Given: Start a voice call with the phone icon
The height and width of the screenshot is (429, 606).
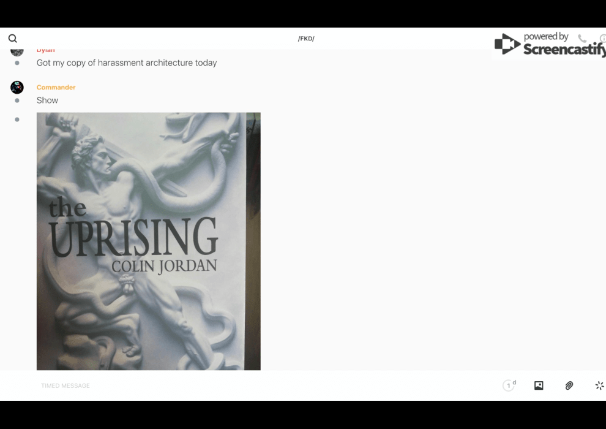Looking at the screenshot, I should click(582, 39).
